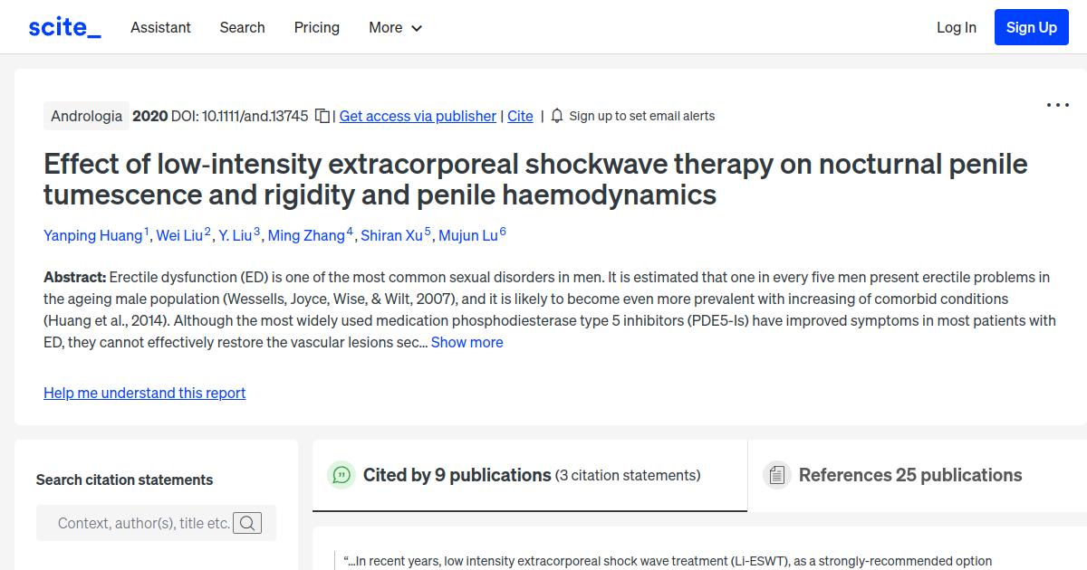Select author Yanping Huang
This screenshot has height=570, width=1087.
pyautogui.click(x=93, y=235)
